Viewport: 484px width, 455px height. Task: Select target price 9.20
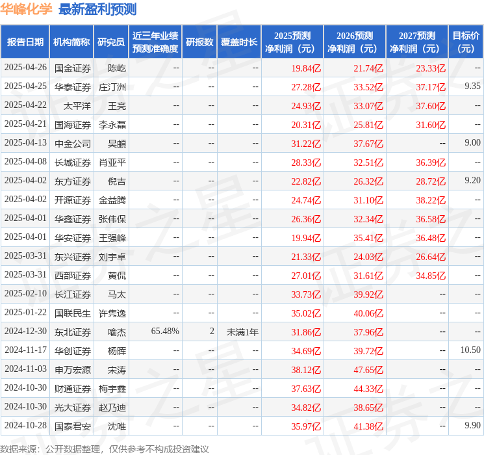(x=472, y=181)
